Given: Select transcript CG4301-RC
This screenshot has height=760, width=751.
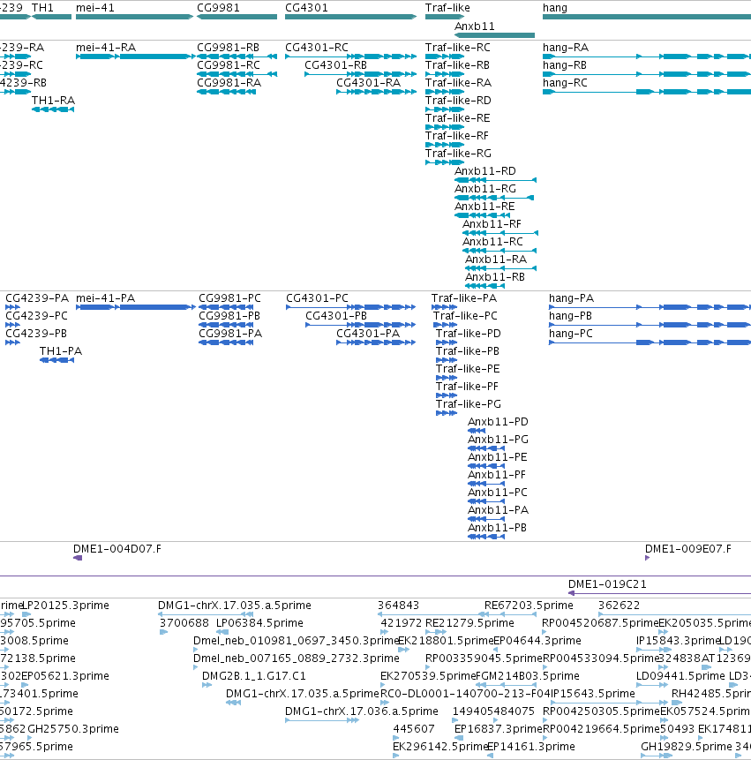Looking at the screenshot, I should coord(350,56).
